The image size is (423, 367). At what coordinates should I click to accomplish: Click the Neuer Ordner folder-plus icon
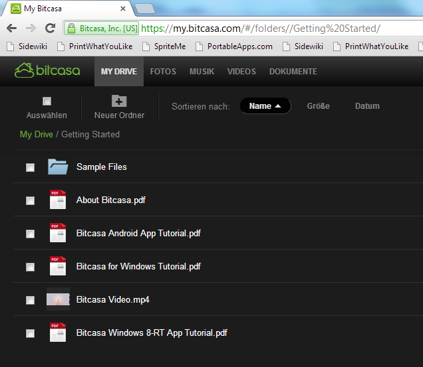[x=119, y=101]
